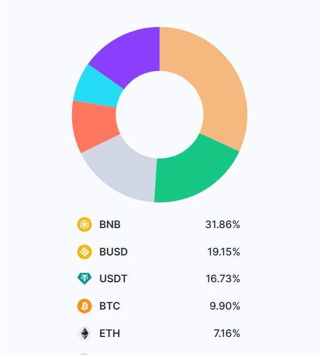The image size is (320, 355).
Task: Click the BNB legend label
Action: 110,225
